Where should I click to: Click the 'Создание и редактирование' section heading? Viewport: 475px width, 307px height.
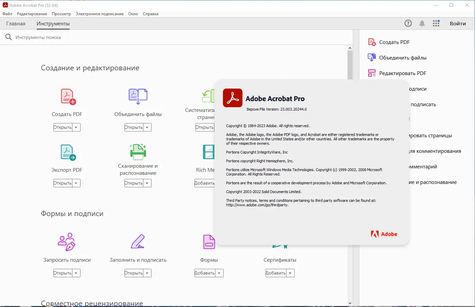pos(90,68)
